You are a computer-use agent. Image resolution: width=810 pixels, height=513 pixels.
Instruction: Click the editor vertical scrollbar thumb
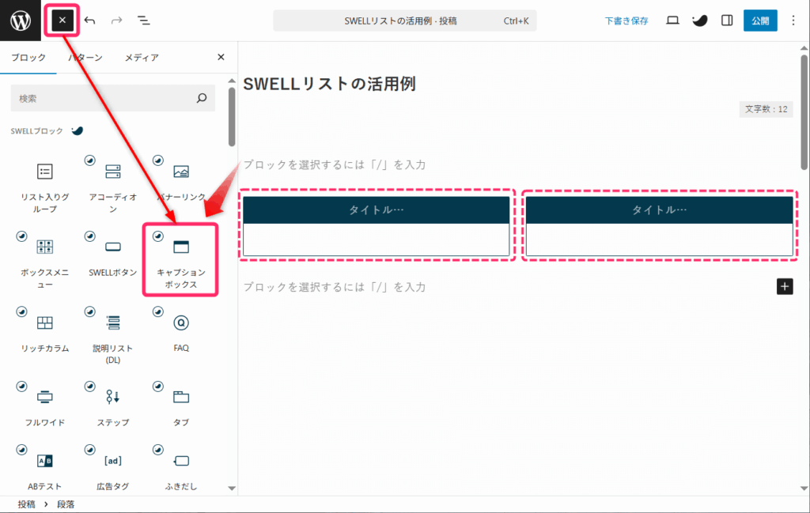click(x=804, y=112)
